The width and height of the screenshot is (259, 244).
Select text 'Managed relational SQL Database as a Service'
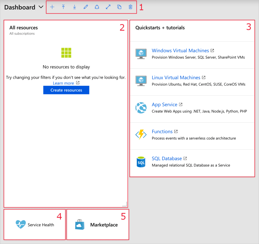[191, 165]
